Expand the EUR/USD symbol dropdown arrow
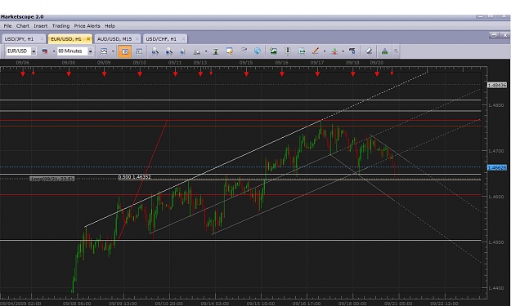511x306 pixels. click(34, 51)
